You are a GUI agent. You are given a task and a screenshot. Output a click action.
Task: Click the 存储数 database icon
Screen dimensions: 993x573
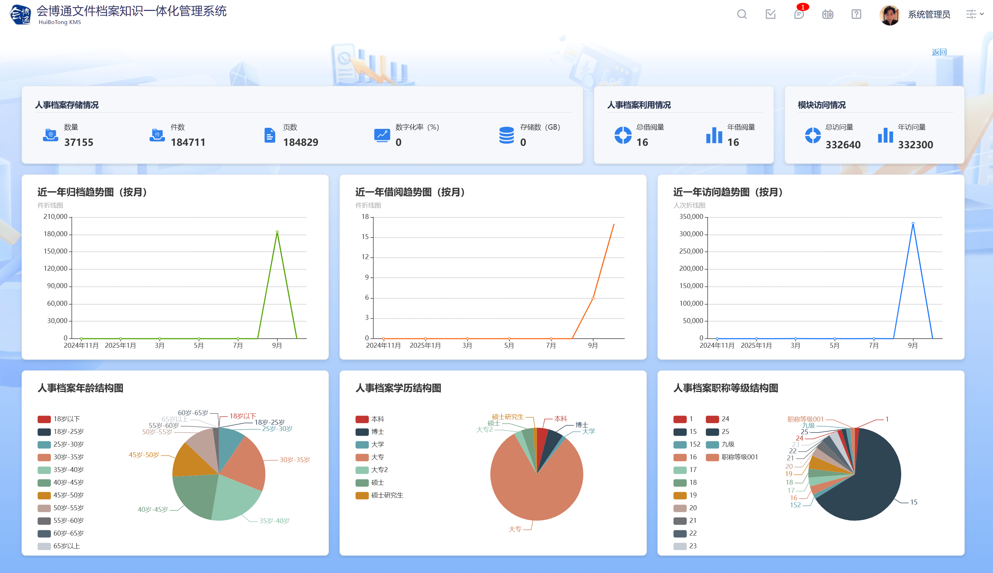coord(506,135)
